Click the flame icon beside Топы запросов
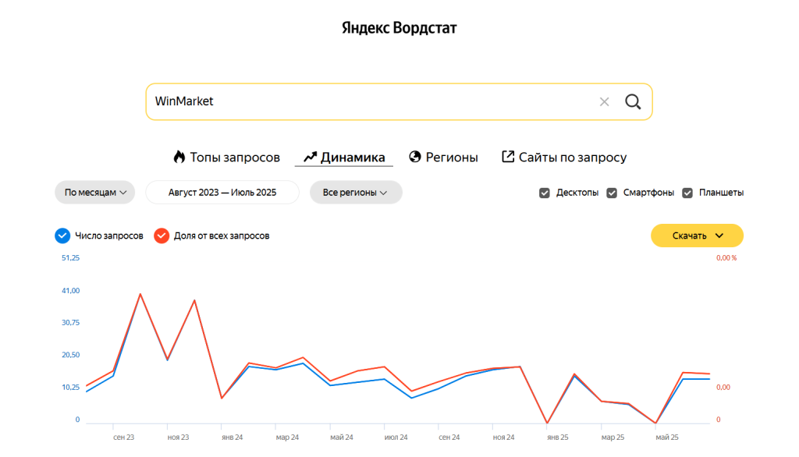This screenshot has height=457, width=799. 179,157
